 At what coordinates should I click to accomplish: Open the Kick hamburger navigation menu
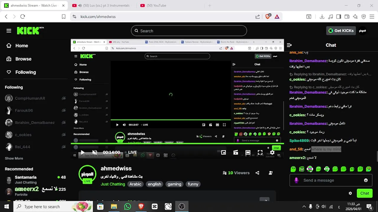tap(9, 31)
